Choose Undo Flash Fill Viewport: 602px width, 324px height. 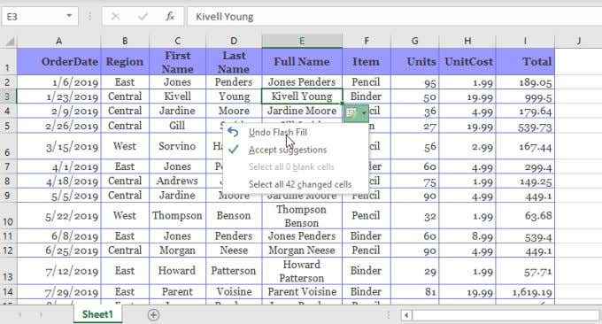278,133
